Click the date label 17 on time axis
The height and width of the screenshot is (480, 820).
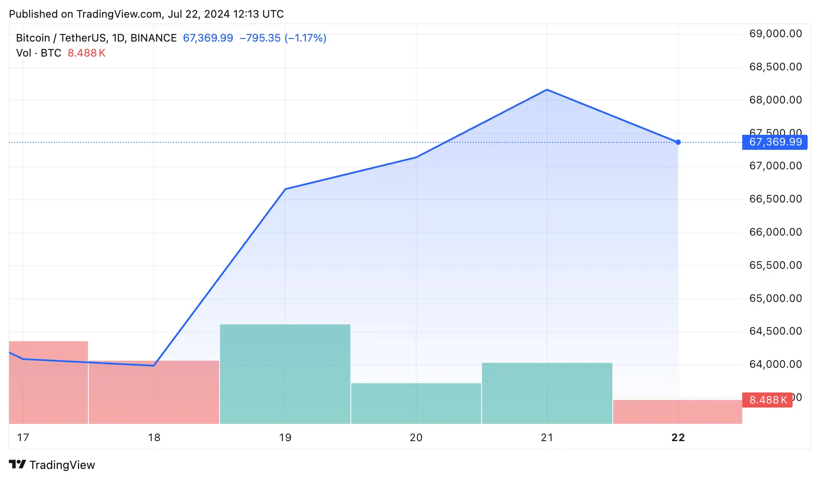[x=23, y=438]
